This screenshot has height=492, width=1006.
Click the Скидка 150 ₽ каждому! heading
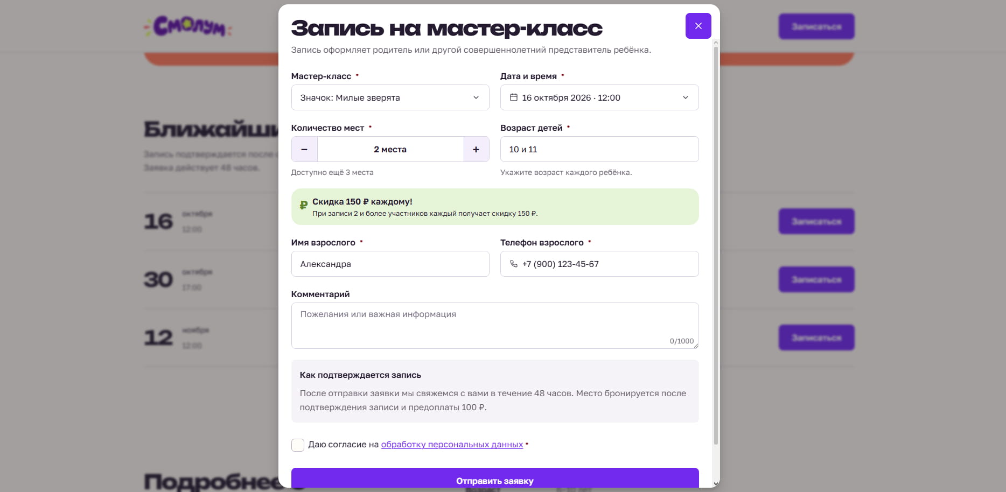point(362,201)
